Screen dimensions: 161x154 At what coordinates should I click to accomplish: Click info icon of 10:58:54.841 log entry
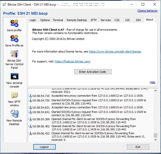click(31, 112)
